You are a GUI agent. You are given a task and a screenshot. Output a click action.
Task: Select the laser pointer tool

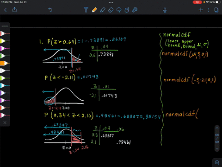click(135, 10)
